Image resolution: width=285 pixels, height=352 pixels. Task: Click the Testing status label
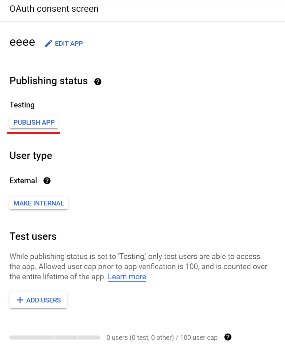[x=22, y=105]
